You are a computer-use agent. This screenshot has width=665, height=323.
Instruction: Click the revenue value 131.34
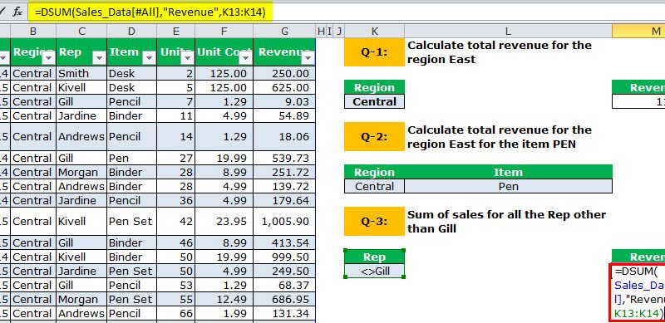(284, 314)
